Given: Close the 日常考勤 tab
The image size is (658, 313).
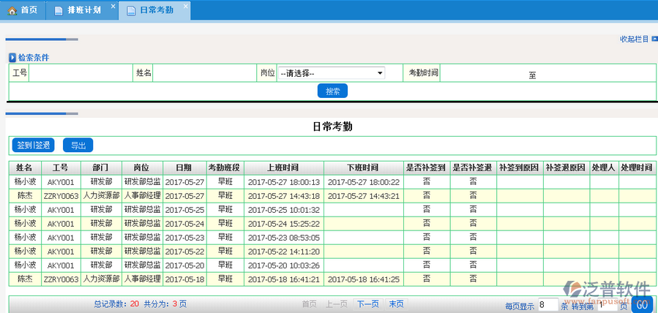Looking at the screenshot, I should coord(184,7).
